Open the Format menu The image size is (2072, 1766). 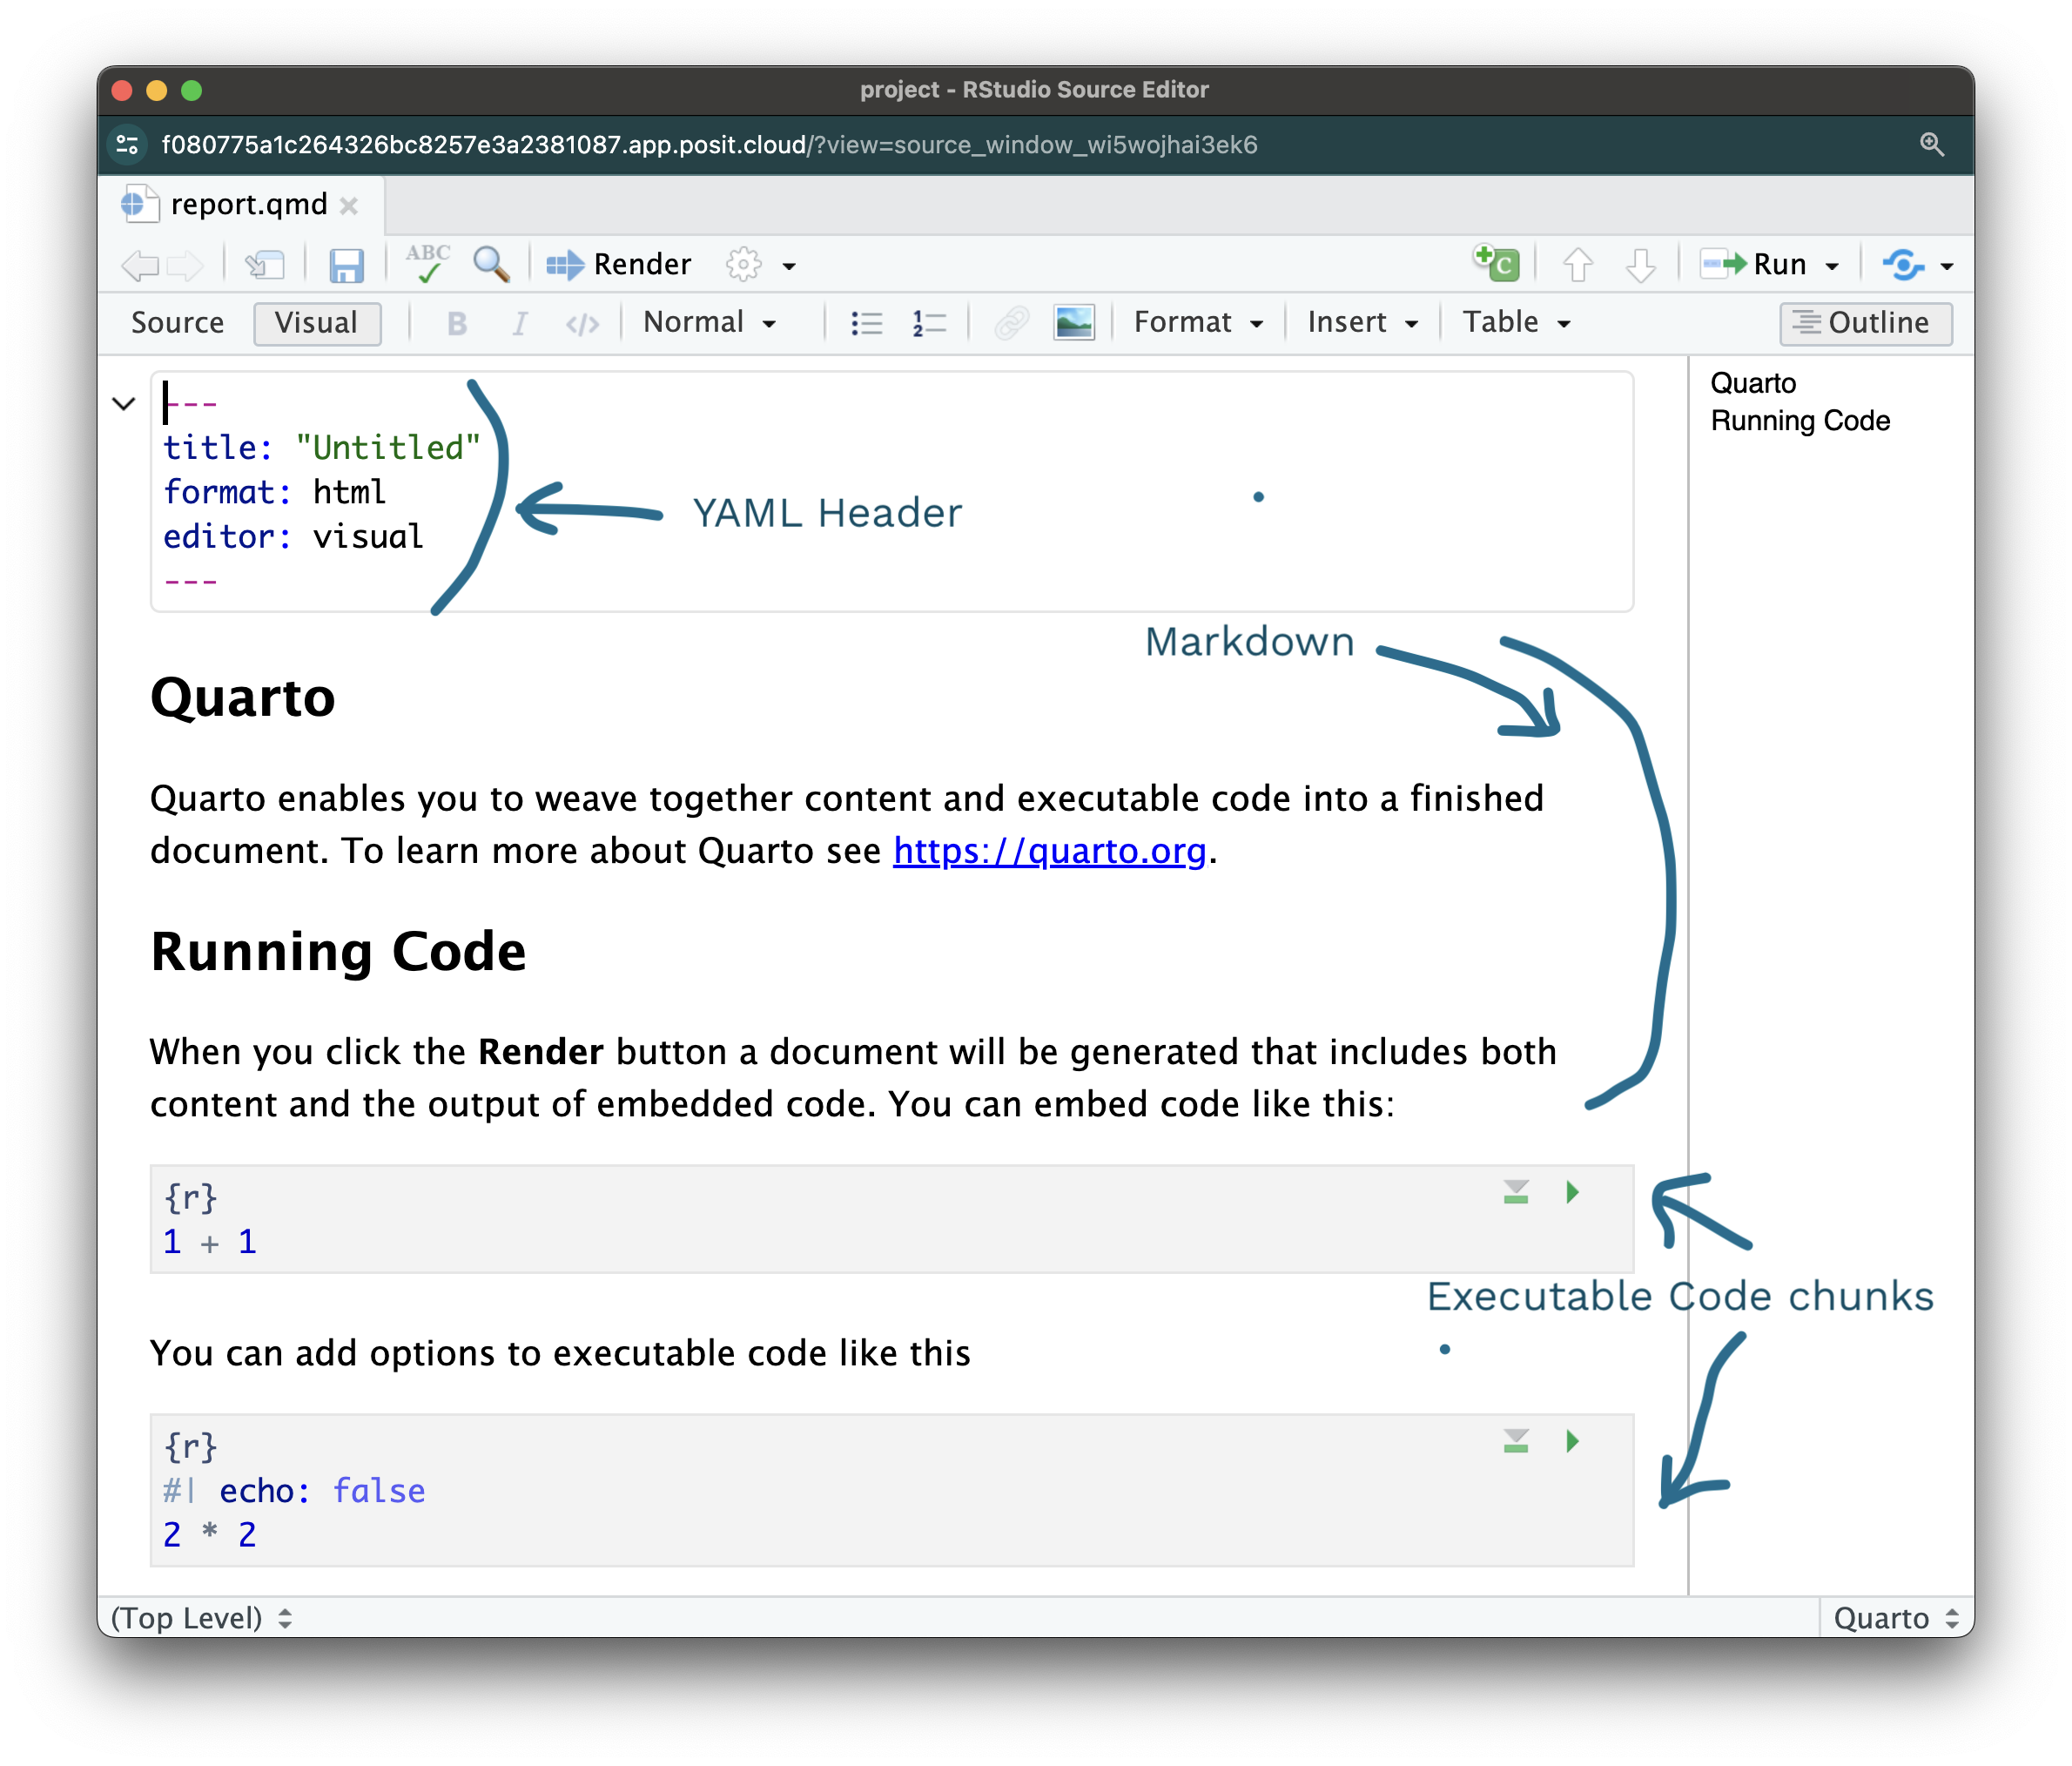1199,322
